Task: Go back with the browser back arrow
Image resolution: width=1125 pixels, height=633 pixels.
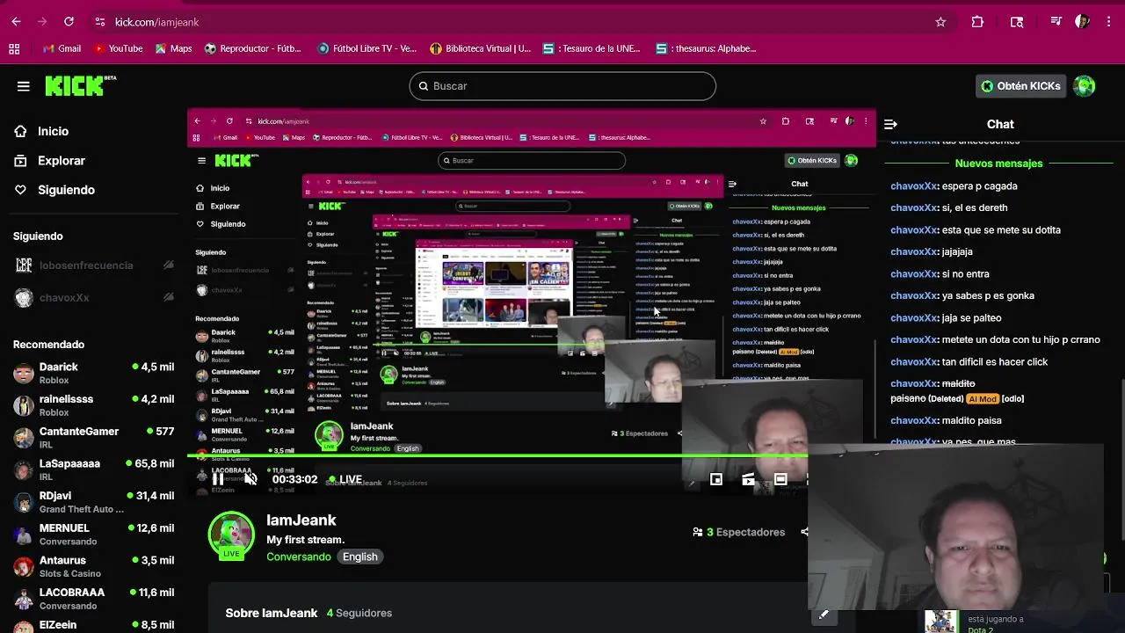Action: click(x=16, y=22)
